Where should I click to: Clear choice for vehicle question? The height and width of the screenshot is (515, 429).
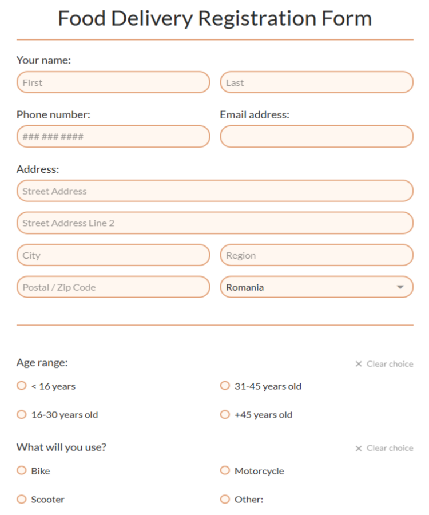tap(384, 448)
